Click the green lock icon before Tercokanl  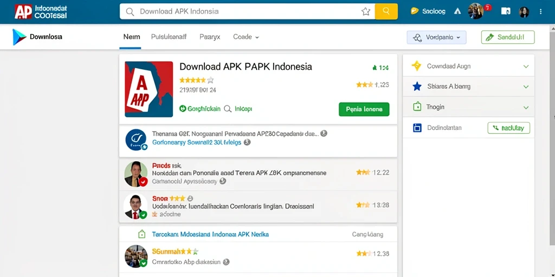141,234
